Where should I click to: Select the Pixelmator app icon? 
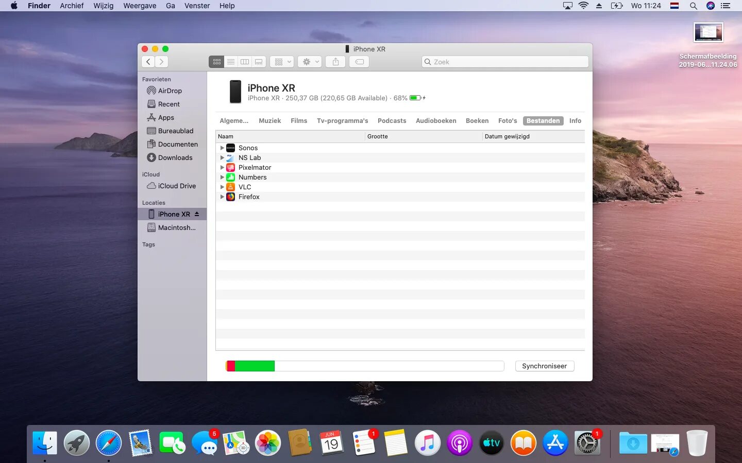click(231, 167)
